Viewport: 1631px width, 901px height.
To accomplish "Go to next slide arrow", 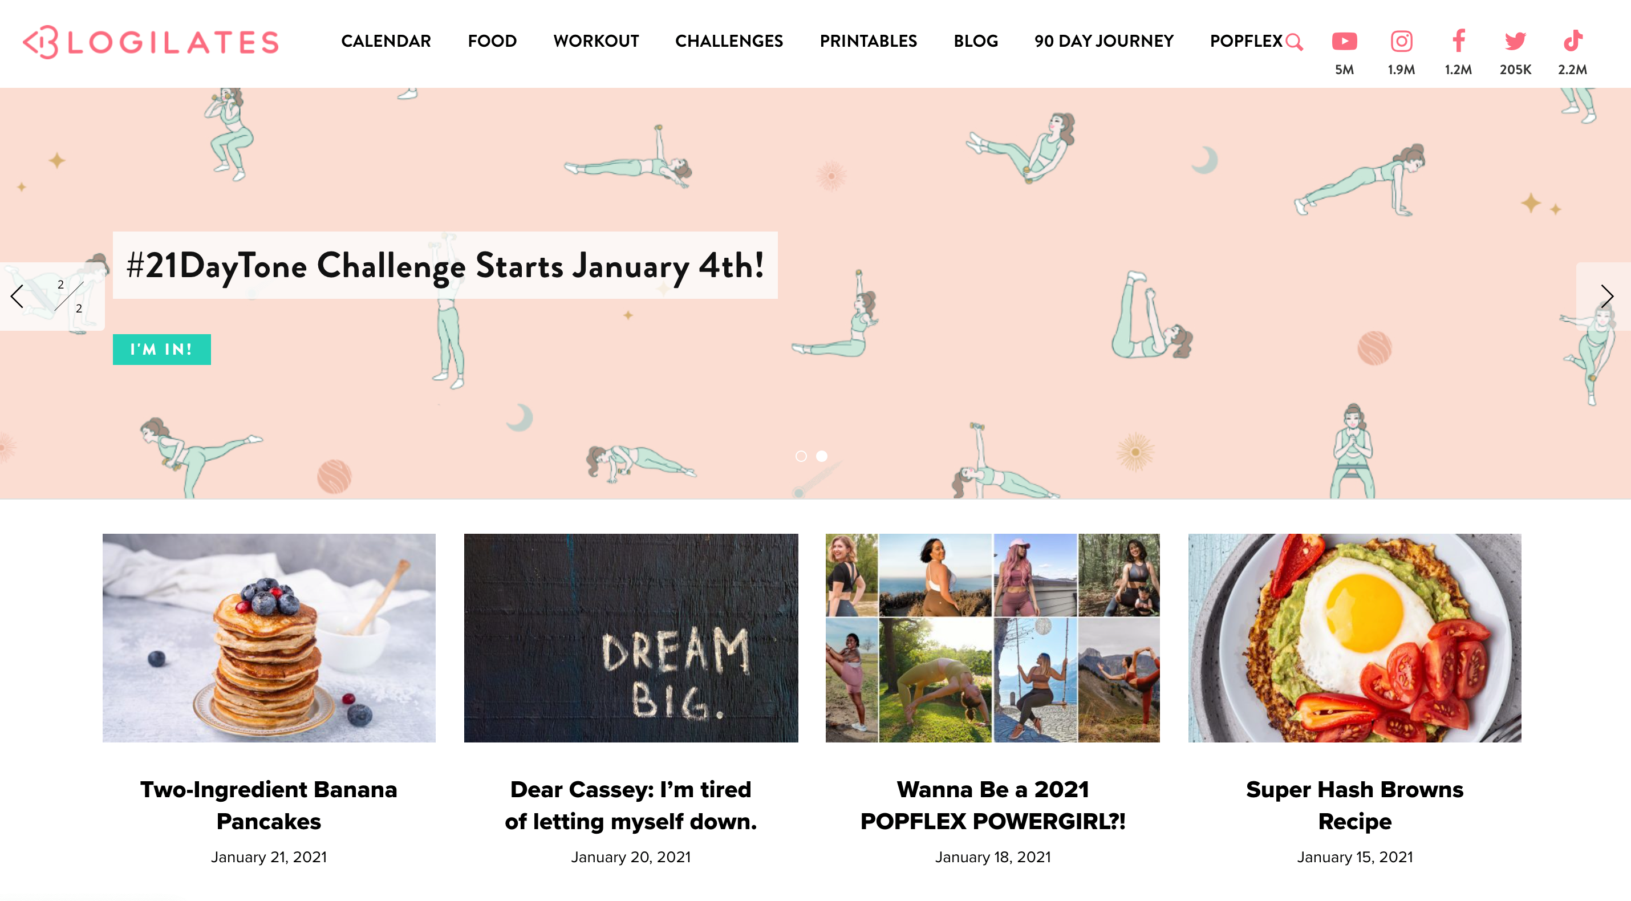I will click(x=1607, y=296).
